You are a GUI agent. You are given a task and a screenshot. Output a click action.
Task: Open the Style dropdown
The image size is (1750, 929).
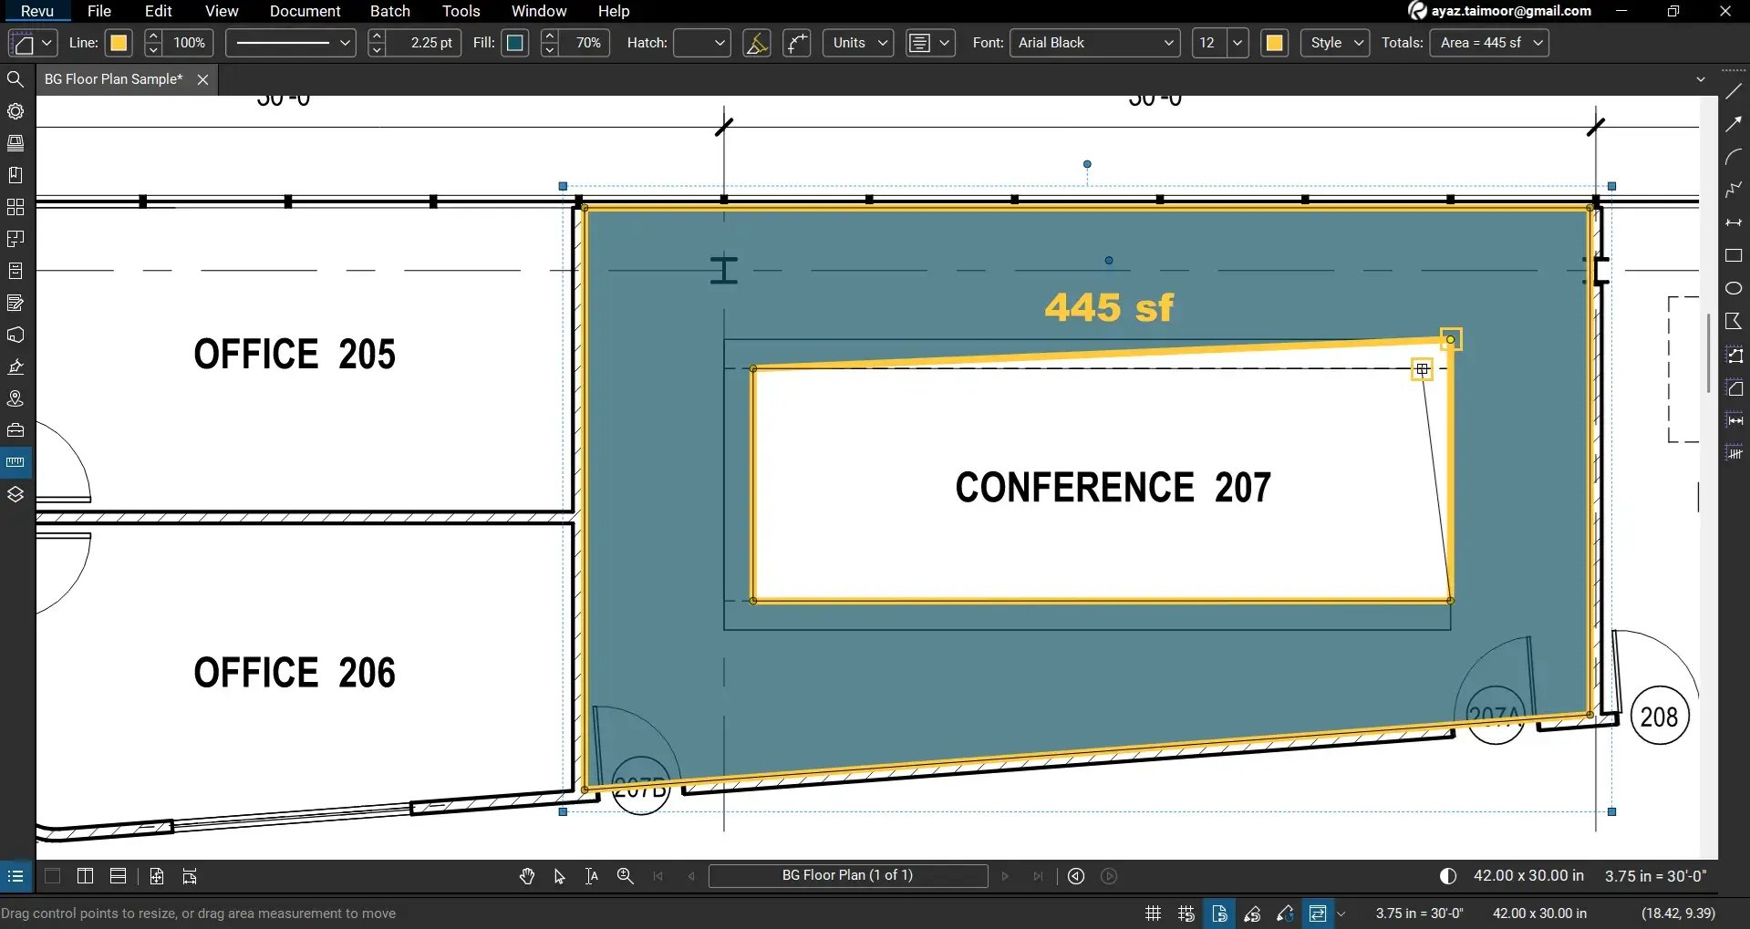(1335, 43)
